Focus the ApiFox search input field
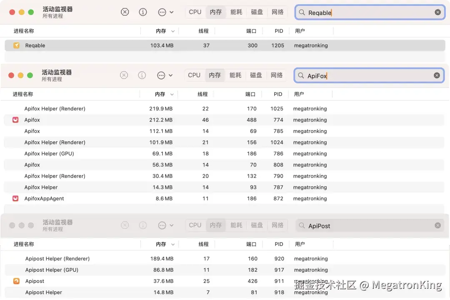The image size is (450, 300). coord(369,75)
